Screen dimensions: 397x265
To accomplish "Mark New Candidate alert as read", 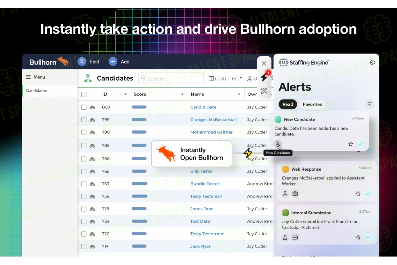I will tap(360, 144).
